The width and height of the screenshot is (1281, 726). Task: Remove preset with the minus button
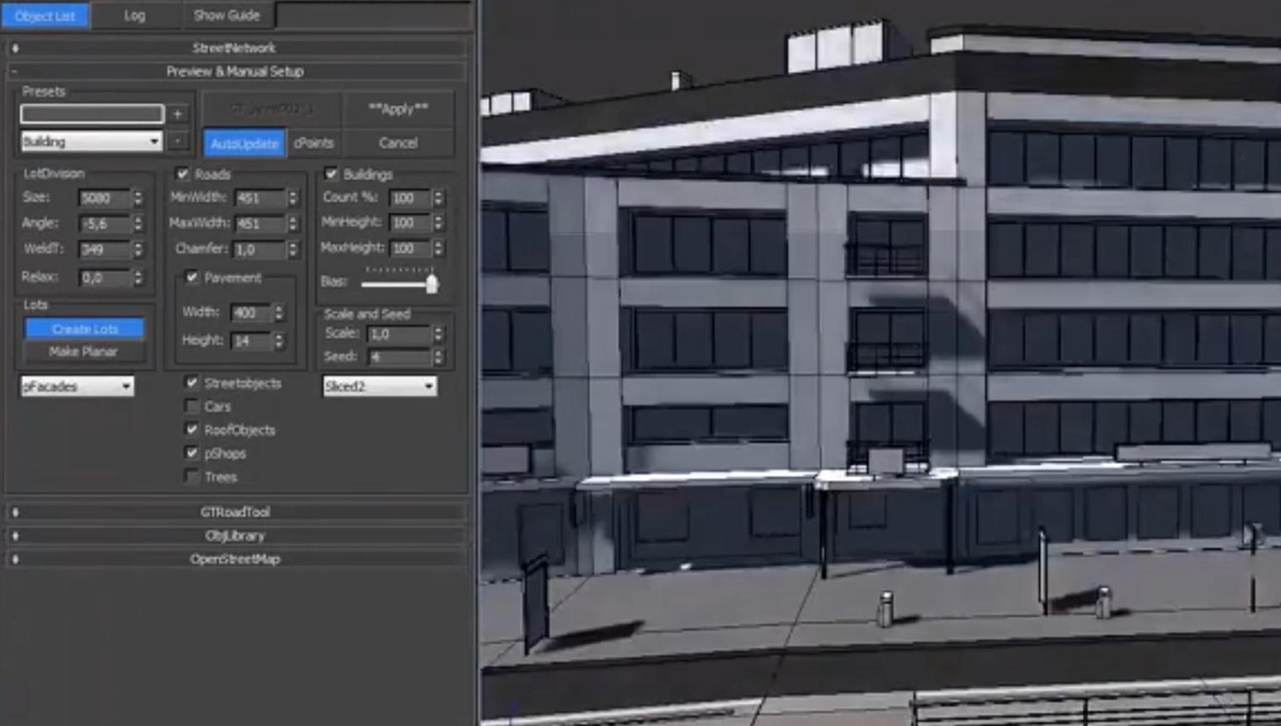click(178, 141)
